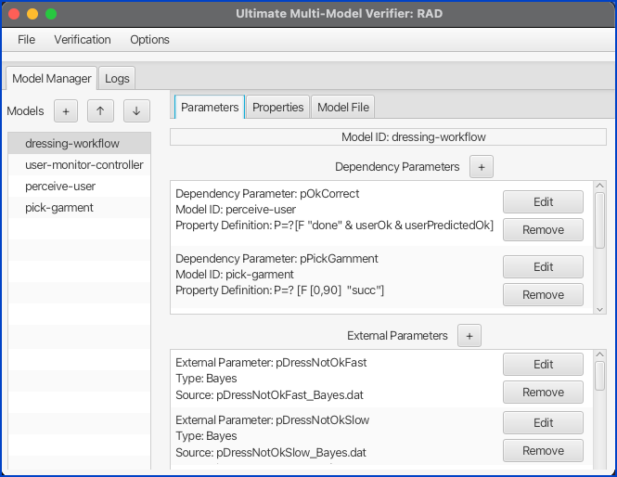Select the perceive-user model

click(x=59, y=187)
